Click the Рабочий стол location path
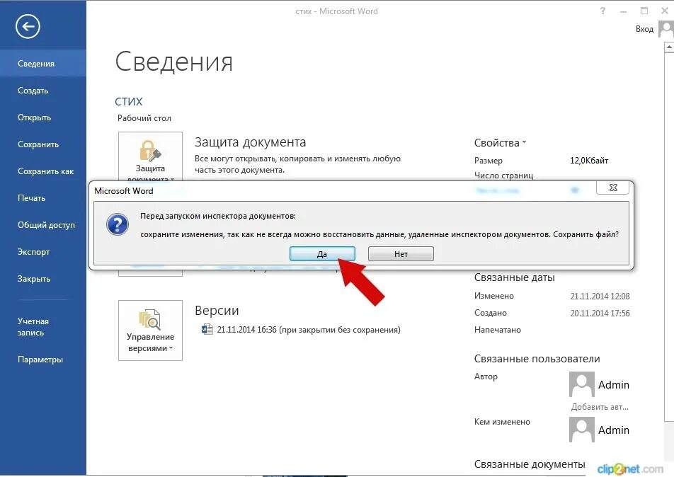674x477 pixels. pos(144,118)
